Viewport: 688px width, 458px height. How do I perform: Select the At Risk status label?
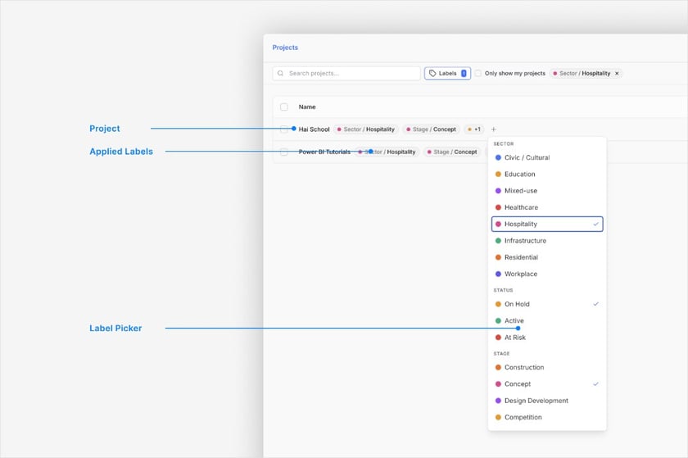[547, 338]
